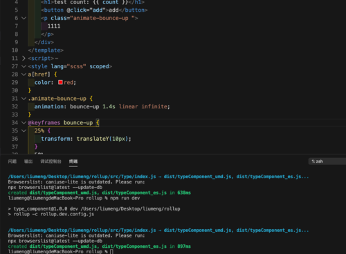The height and width of the screenshot is (254, 346).
Task: Select the 终端 (Terminal) panel tab
Action: (73, 162)
